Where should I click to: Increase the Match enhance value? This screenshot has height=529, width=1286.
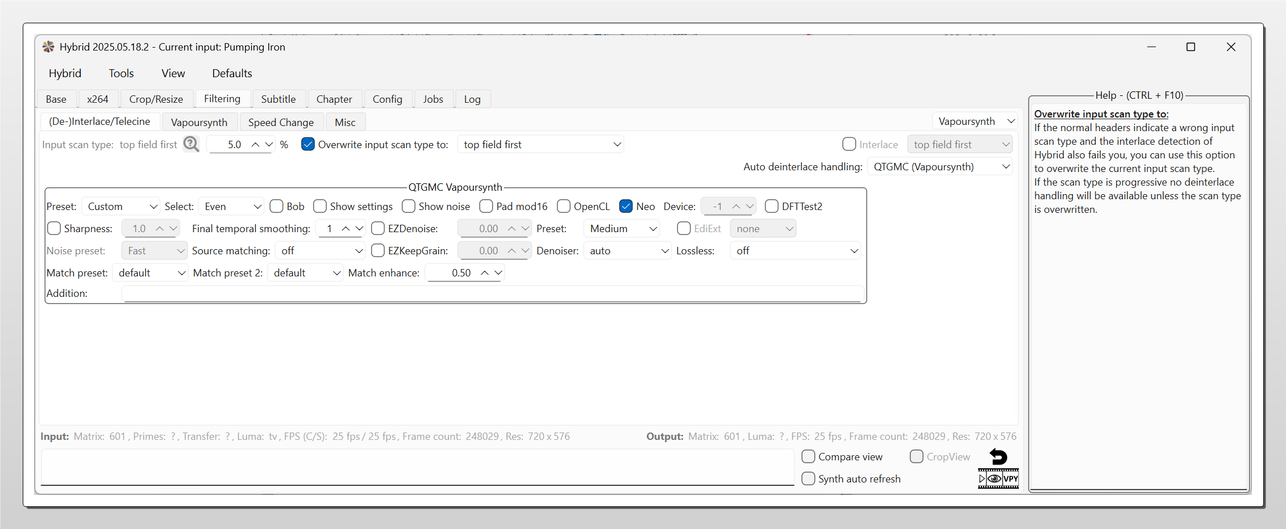click(x=484, y=273)
